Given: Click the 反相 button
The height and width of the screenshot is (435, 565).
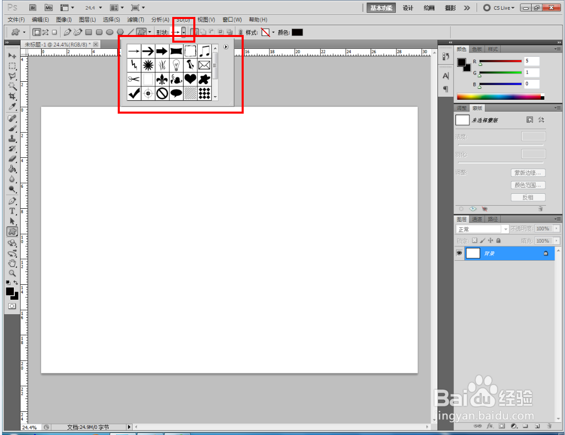Looking at the screenshot, I should 528,197.
